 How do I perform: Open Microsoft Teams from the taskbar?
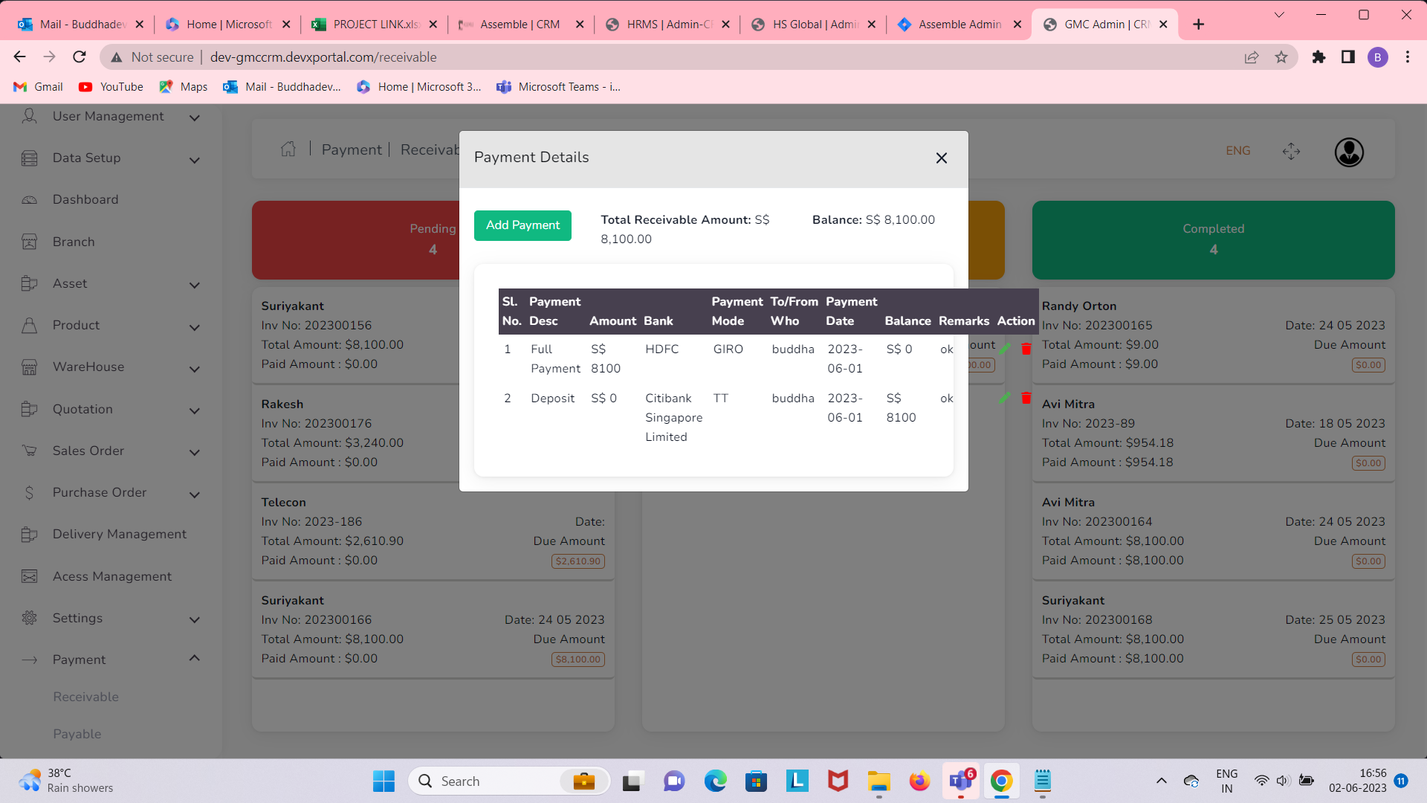pyautogui.click(x=960, y=781)
